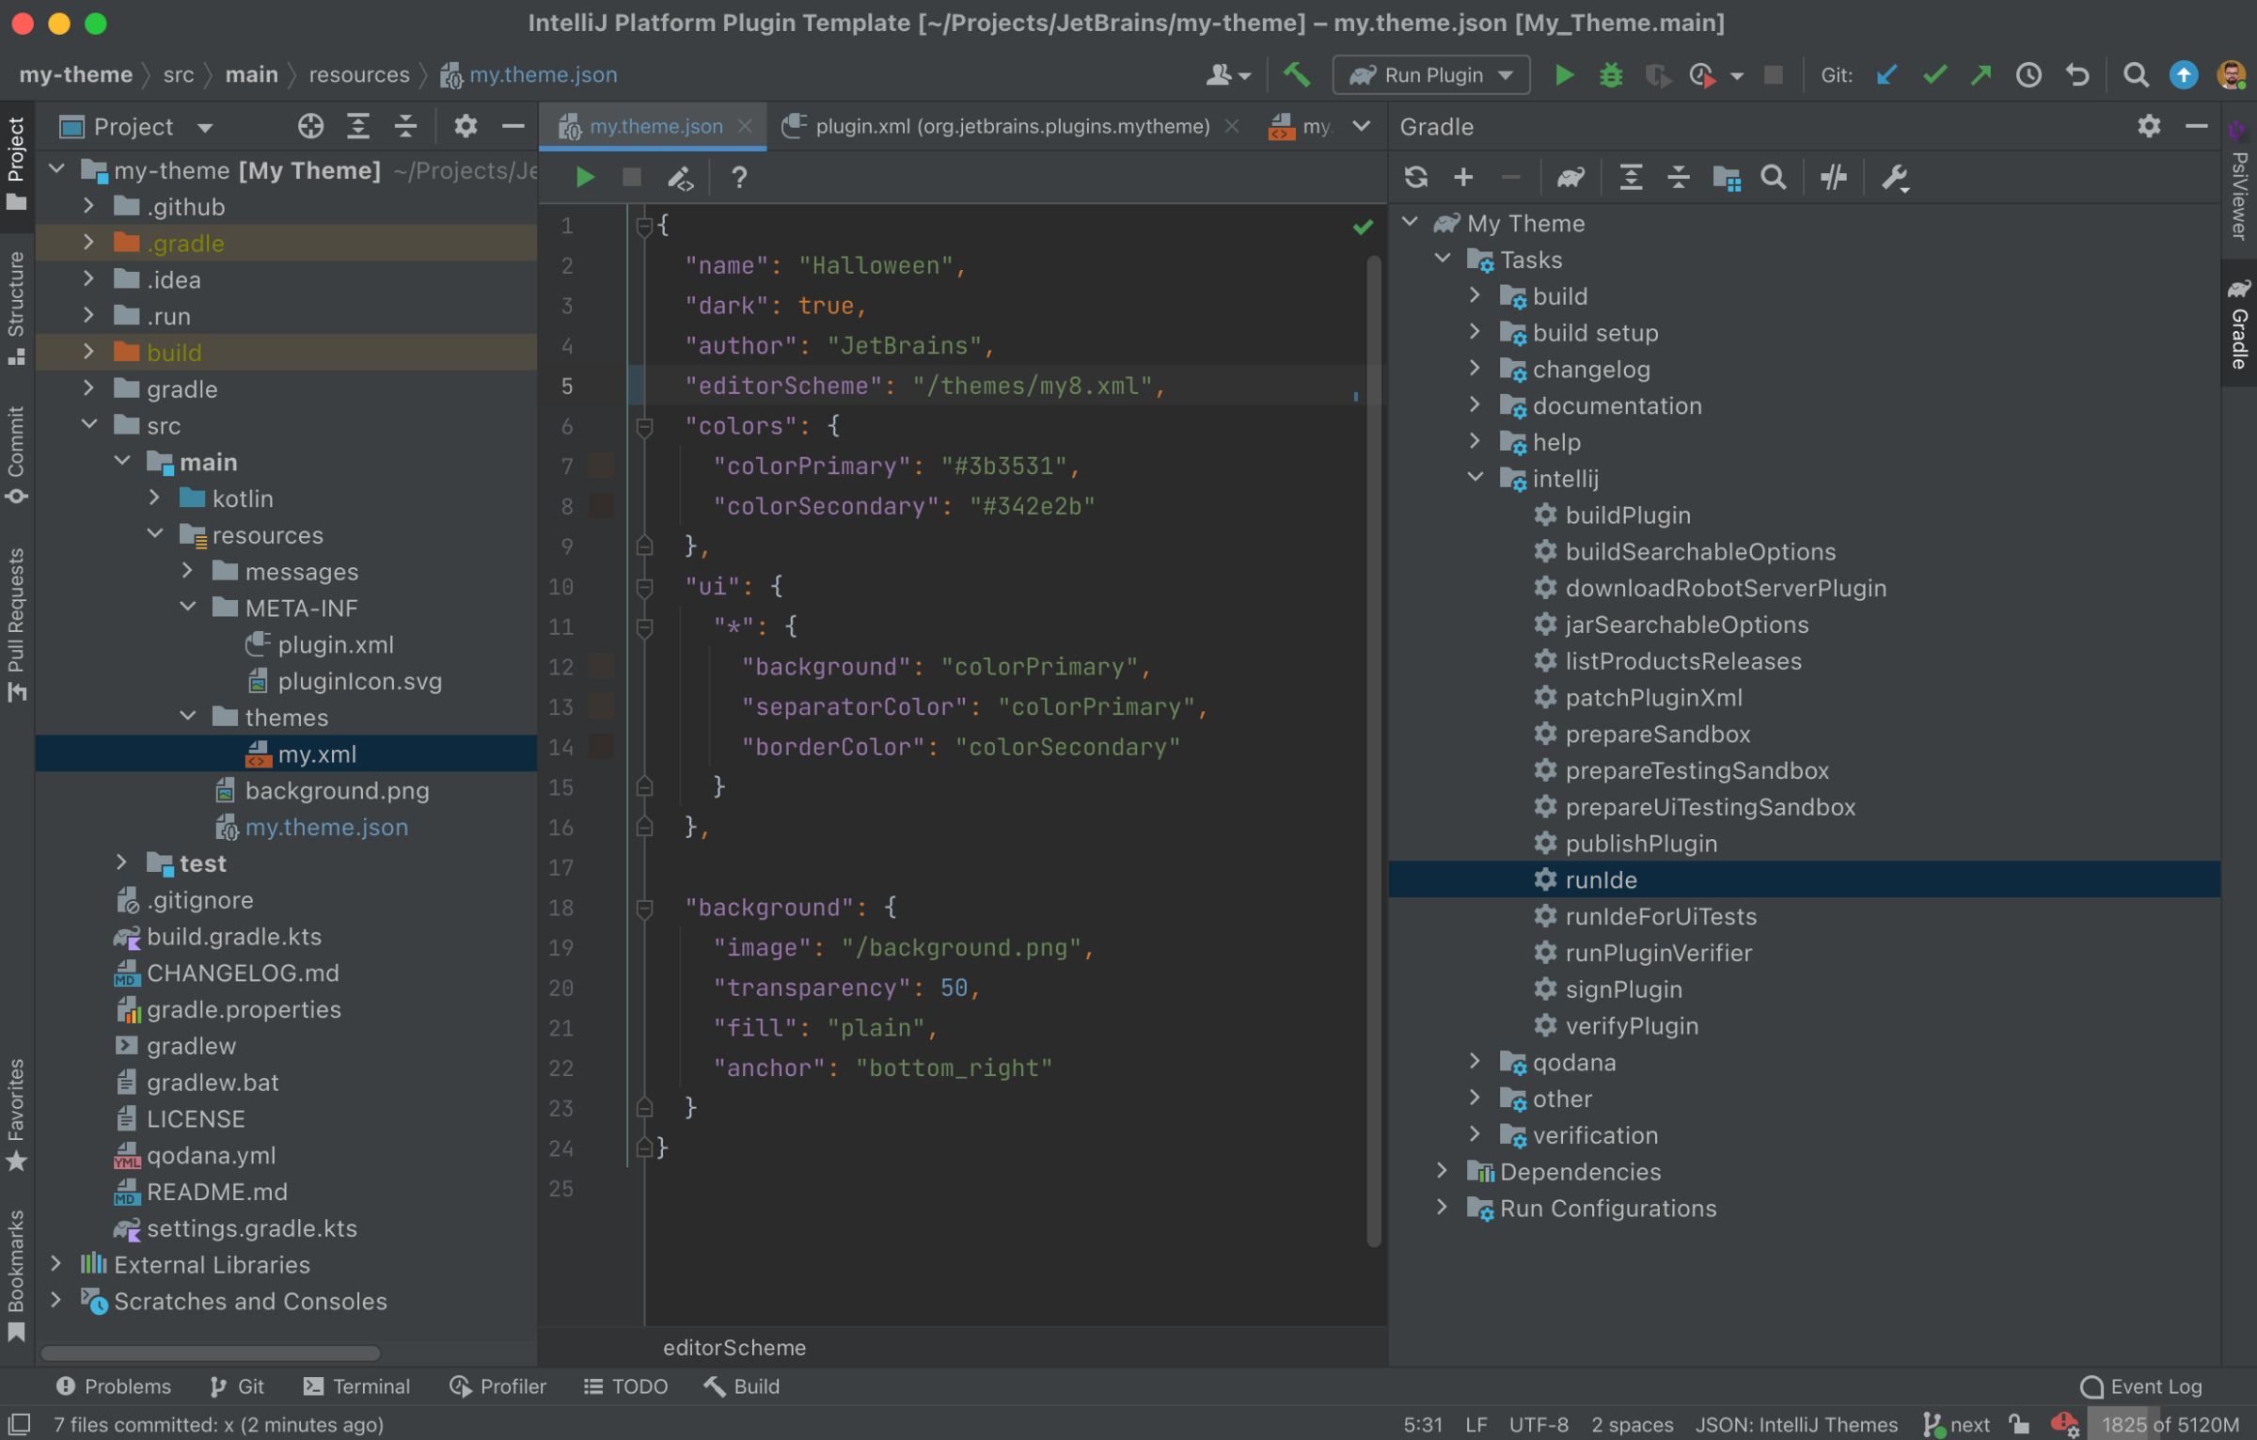Collapse all in Project panel toolbar
This screenshot has width=2257, height=1440.
click(x=405, y=126)
